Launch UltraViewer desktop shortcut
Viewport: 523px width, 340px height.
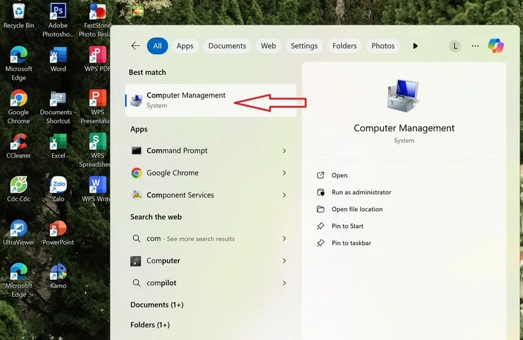pos(19,233)
